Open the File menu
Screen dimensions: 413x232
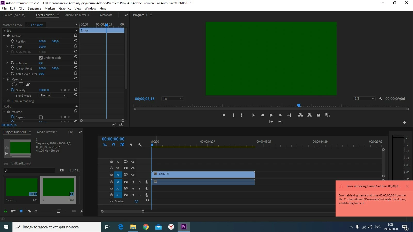4,9
